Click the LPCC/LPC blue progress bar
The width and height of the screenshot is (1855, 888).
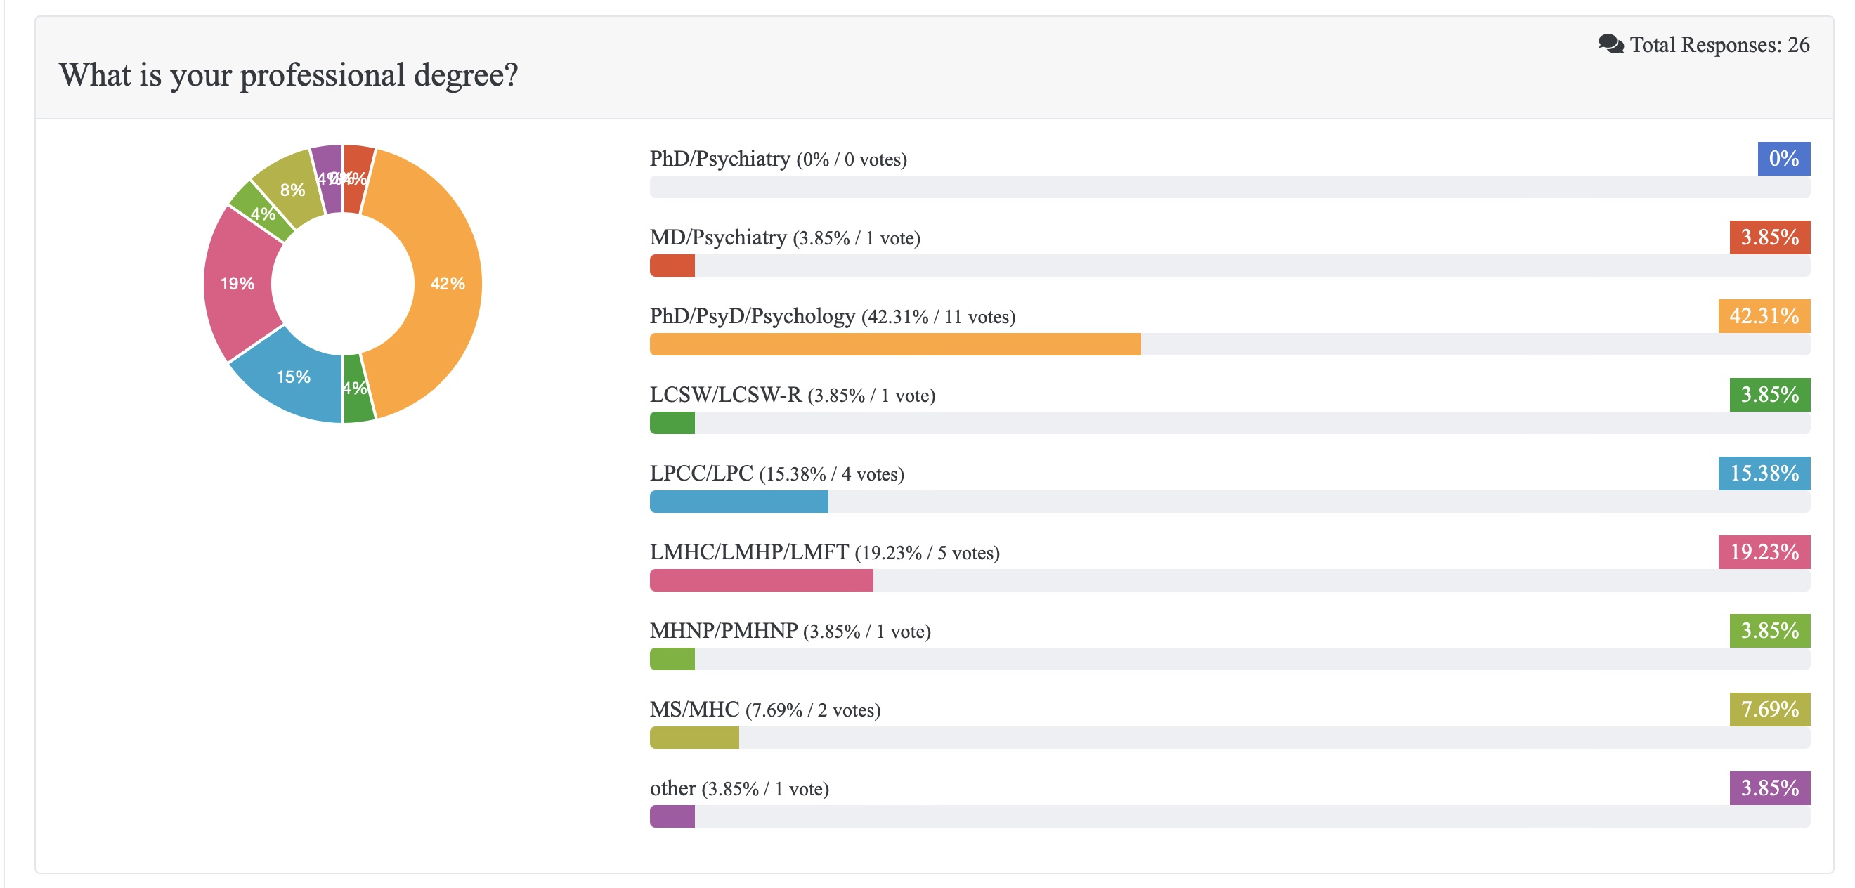(x=738, y=502)
